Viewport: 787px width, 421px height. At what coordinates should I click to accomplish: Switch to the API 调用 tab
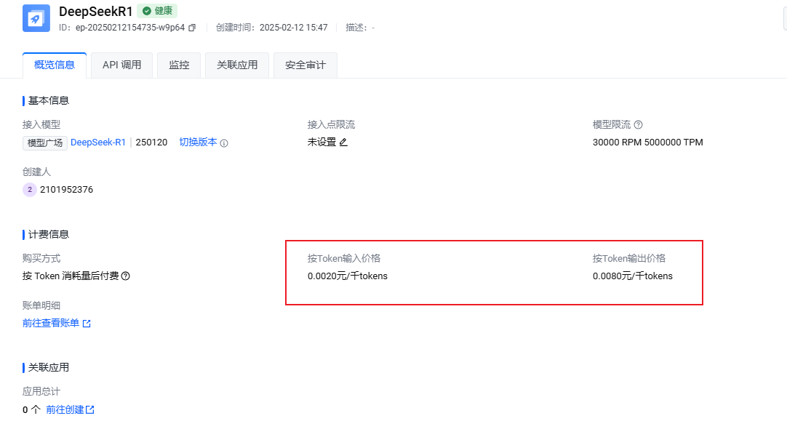121,65
